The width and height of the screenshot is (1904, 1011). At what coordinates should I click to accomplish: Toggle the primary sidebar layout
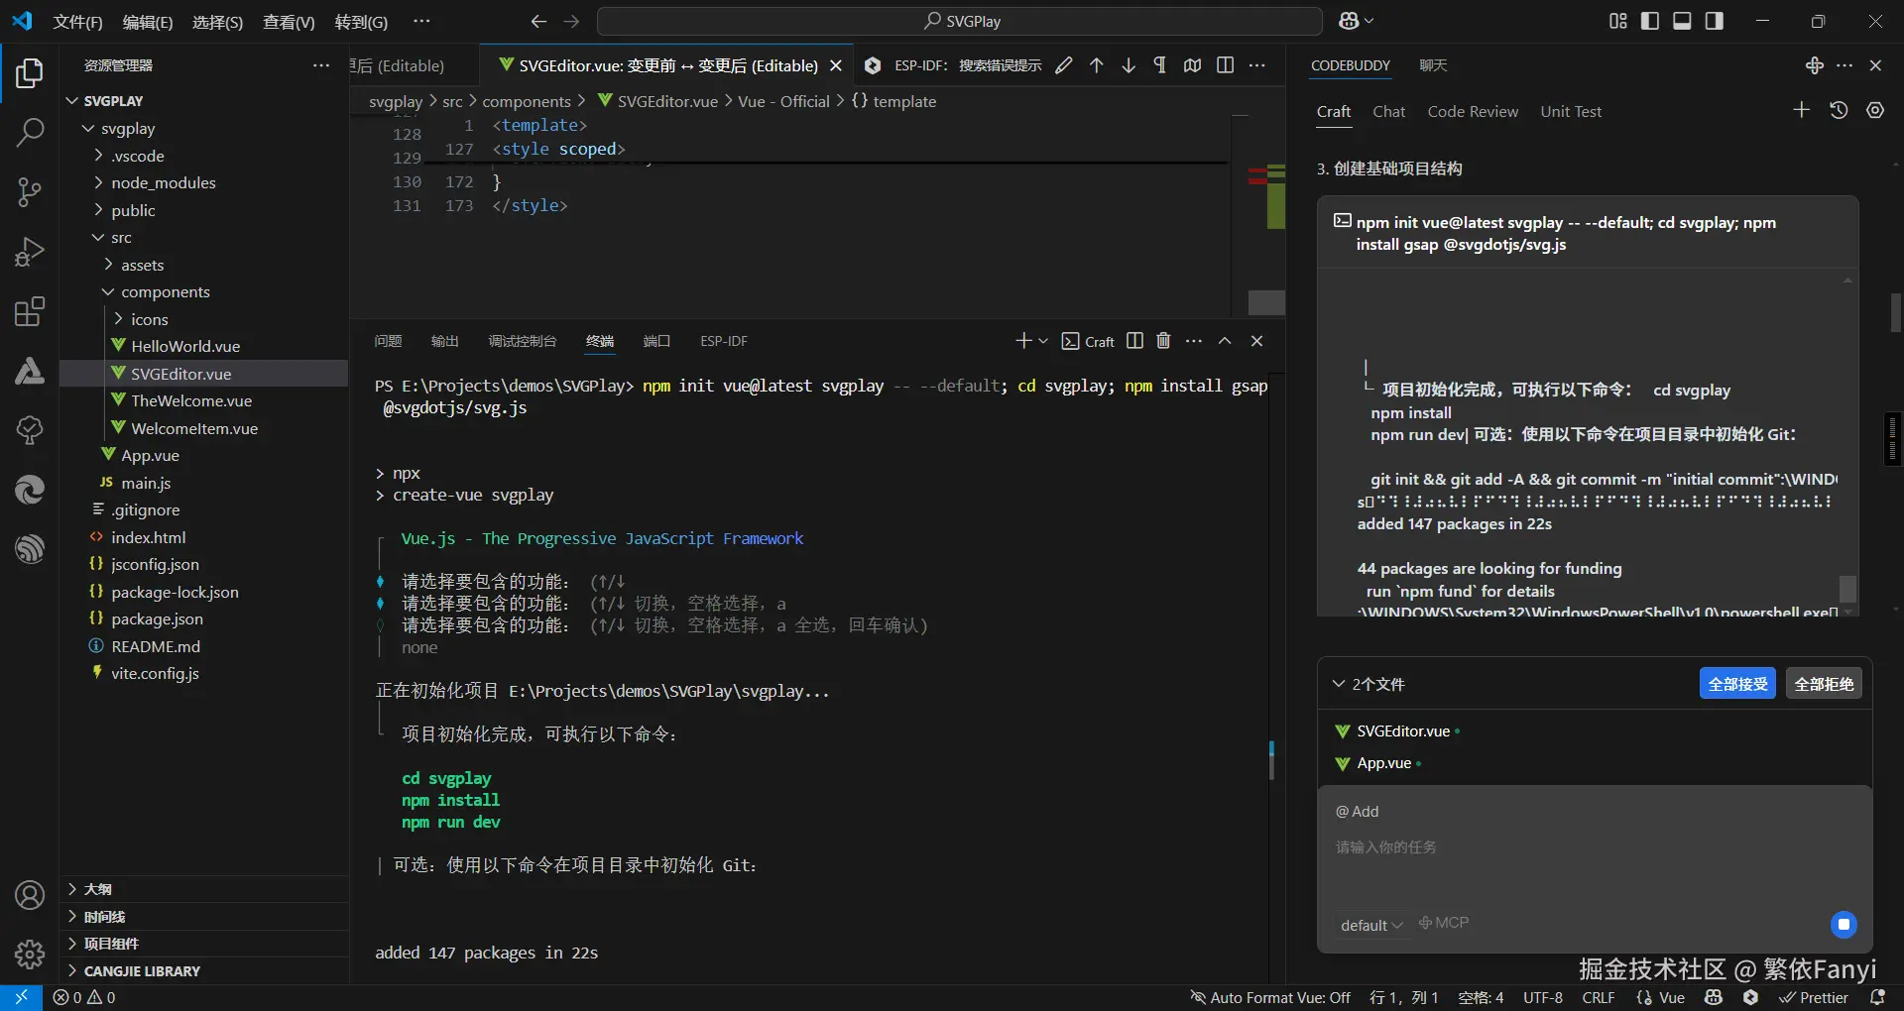1650,21
